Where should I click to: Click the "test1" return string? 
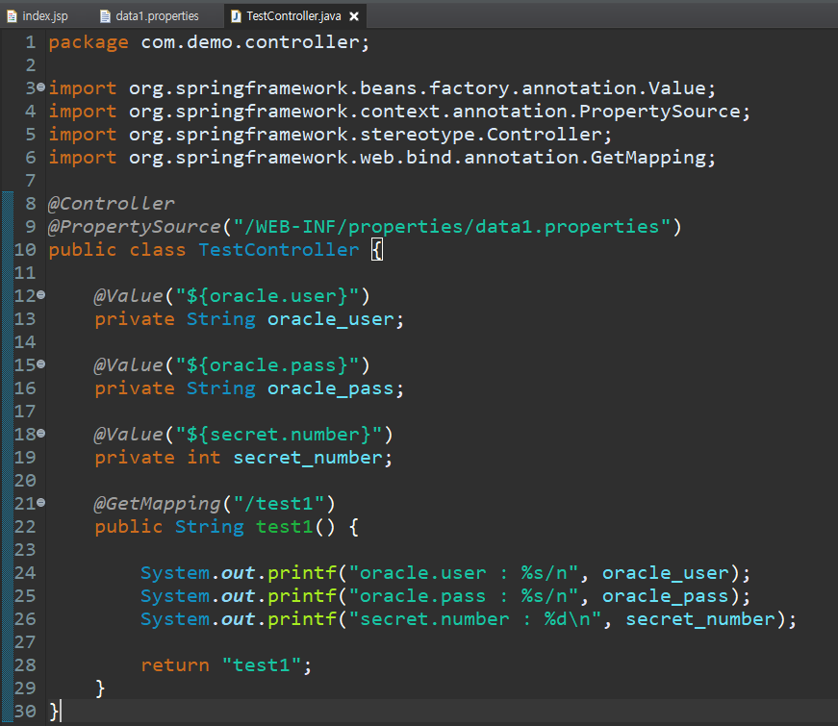click(x=262, y=665)
